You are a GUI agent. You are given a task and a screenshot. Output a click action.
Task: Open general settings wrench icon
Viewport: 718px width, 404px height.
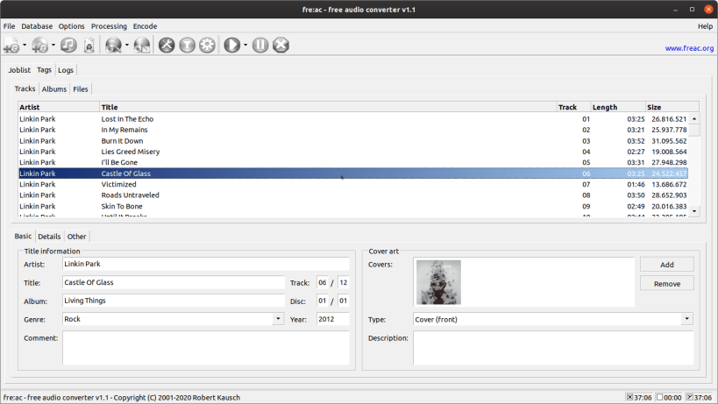167,45
